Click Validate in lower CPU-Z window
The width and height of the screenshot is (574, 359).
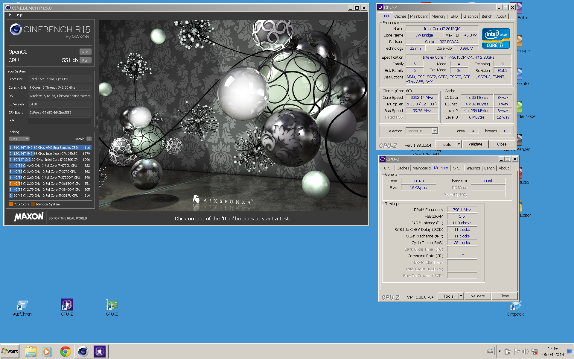478,296
